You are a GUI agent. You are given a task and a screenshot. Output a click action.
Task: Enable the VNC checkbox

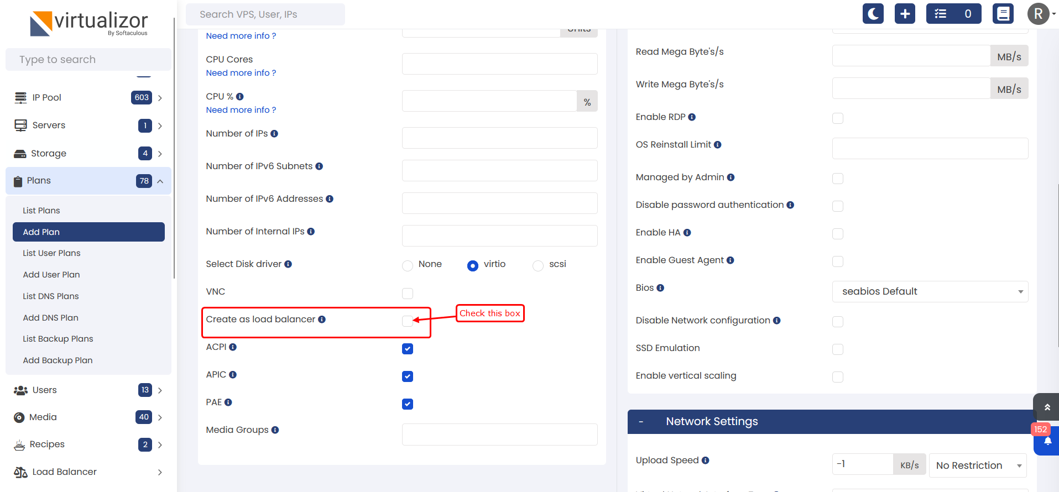(408, 294)
